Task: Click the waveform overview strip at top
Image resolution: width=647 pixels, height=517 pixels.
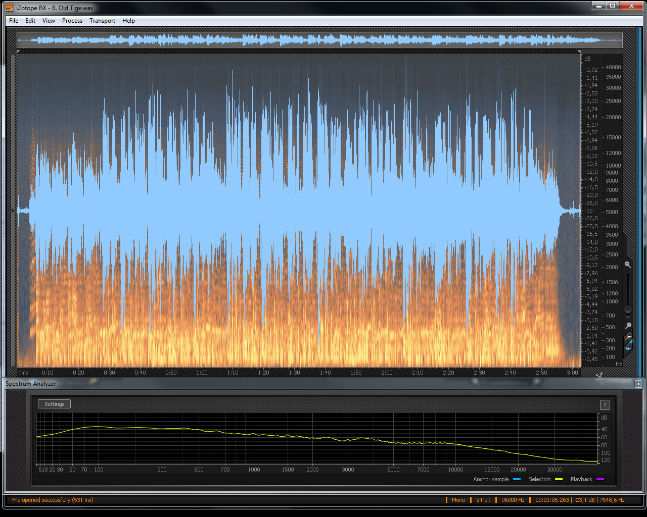Action: pos(319,40)
